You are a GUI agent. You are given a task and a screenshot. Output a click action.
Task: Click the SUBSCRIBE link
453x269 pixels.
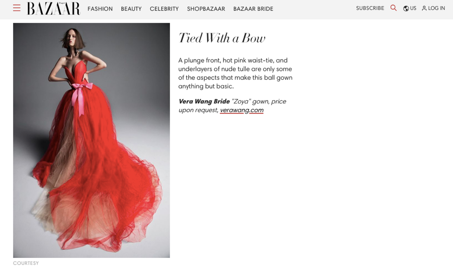[x=370, y=8]
